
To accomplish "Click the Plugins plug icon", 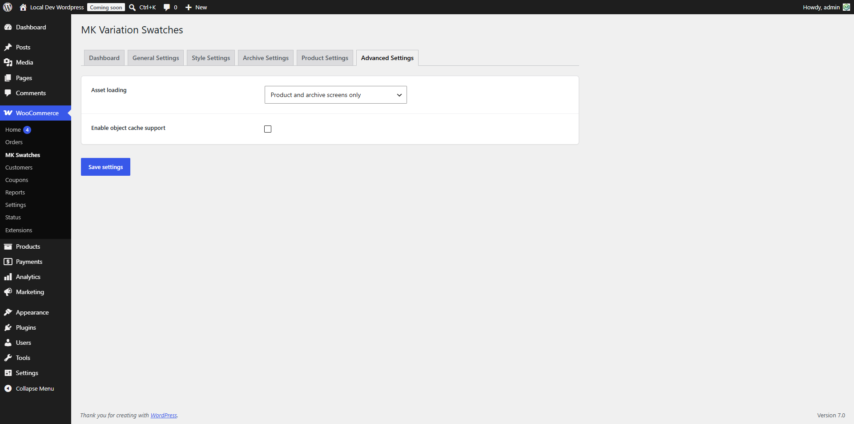I will click(x=8, y=327).
